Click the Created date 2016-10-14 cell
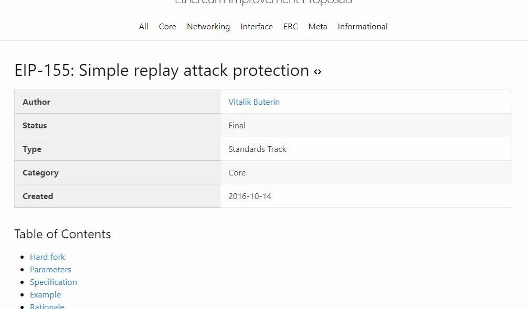This screenshot has height=309, width=528. coord(366,196)
